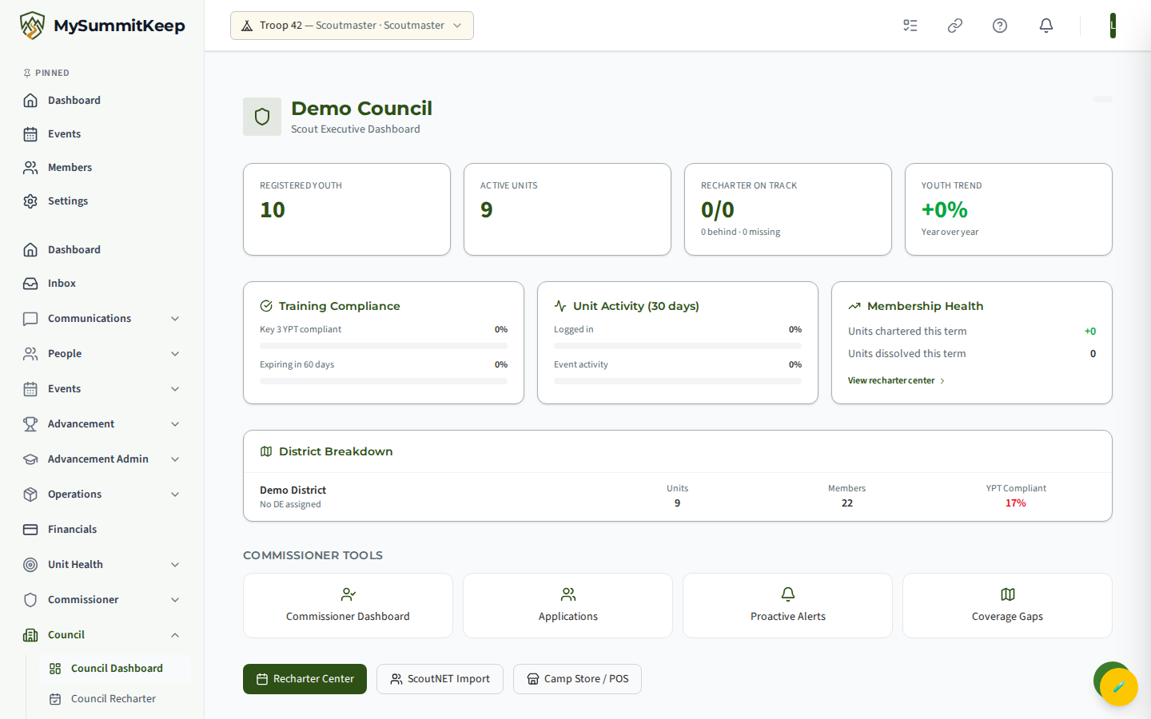This screenshot has width=1151, height=719.
Task: Open the Proactive Alerts tool card
Action: (787, 606)
